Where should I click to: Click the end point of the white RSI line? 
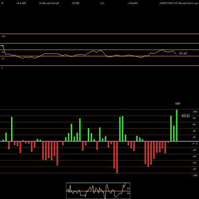tap(176, 55)
